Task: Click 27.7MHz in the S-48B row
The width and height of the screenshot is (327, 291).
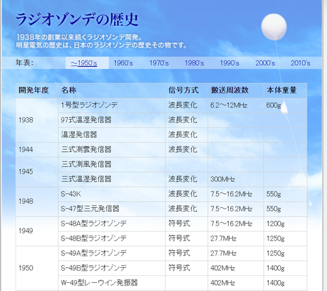Action: click(x=223, y=239)
